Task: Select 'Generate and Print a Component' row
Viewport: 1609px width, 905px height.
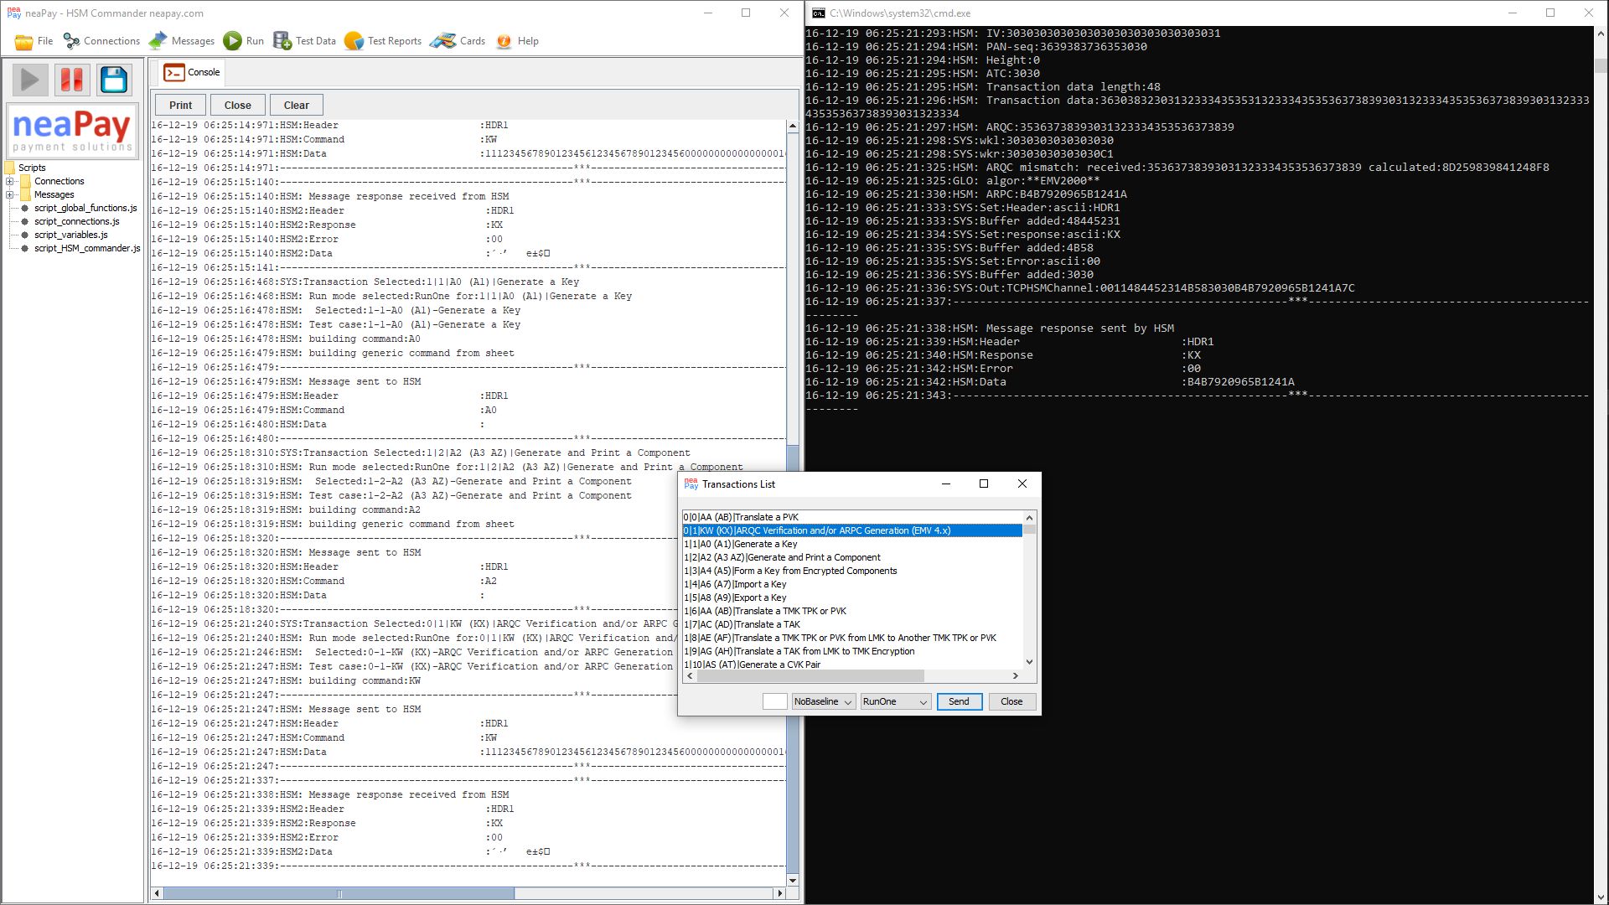Action: tap(852, 557)
